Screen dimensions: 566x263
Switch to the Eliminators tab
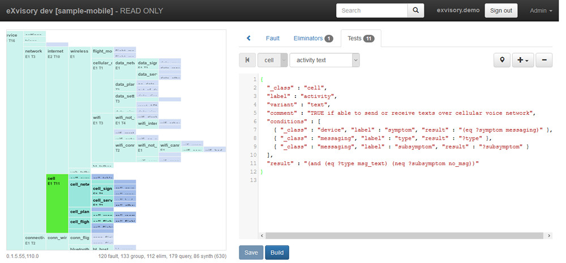pos(313,38)
